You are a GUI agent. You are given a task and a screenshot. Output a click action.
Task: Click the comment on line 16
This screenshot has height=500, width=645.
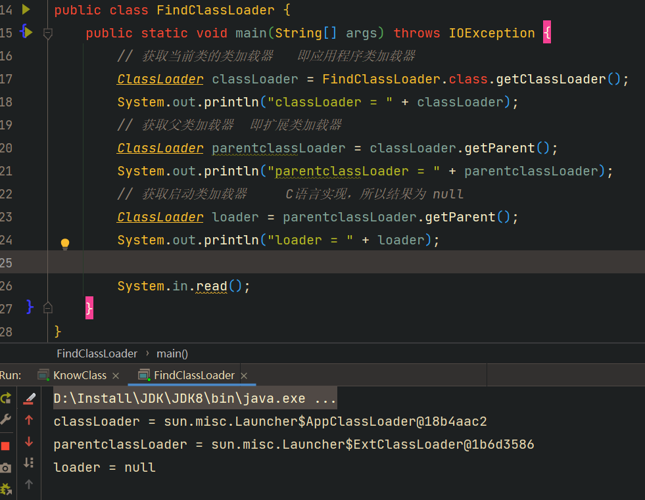(266, 56)
